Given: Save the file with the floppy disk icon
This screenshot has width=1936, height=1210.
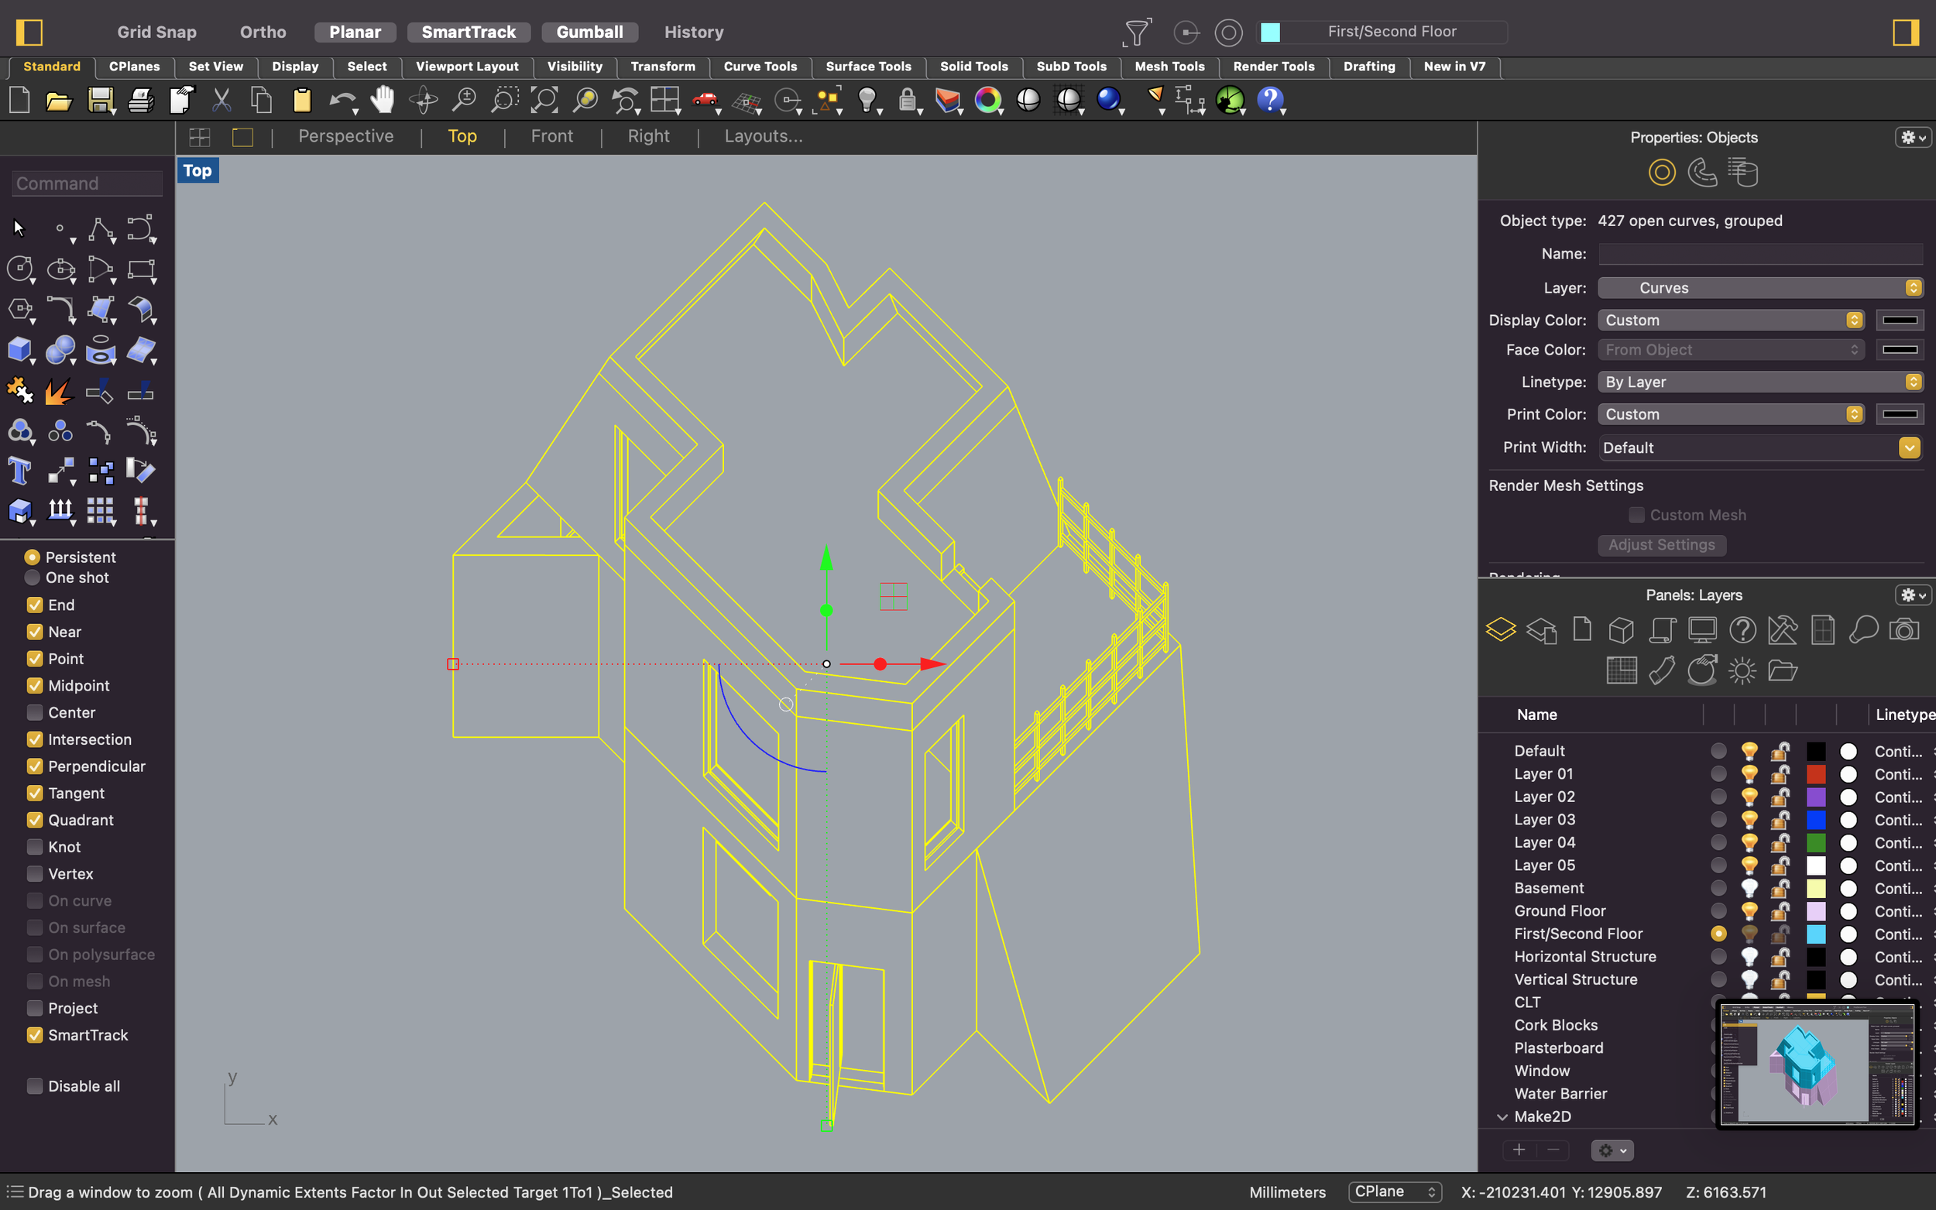Looking at the screenshot, I should click(x=100, y=101).
